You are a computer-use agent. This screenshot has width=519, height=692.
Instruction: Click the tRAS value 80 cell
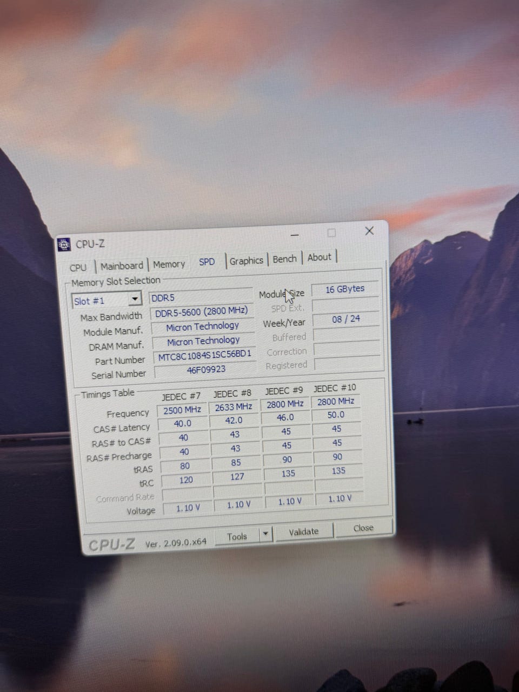(x=185, y=466)
